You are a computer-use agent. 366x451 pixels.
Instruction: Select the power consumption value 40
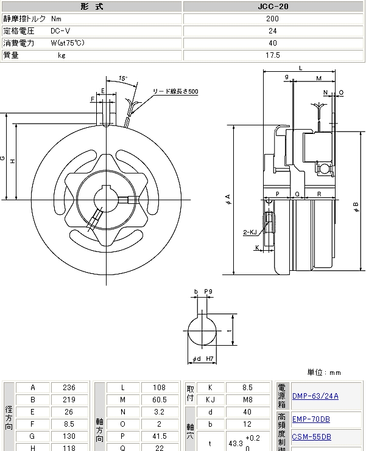tap(272, 43)
